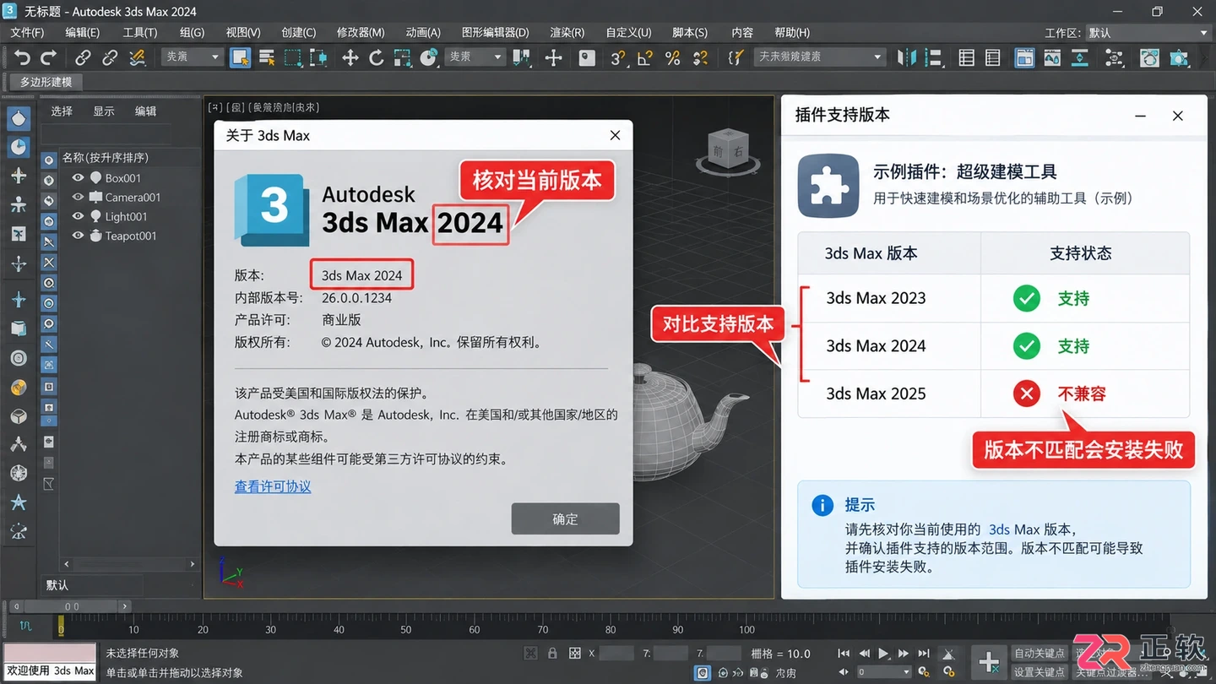Click the 设置关键点 button
This screenshot has width=1216, height=684.
(x=1040, y=672)
